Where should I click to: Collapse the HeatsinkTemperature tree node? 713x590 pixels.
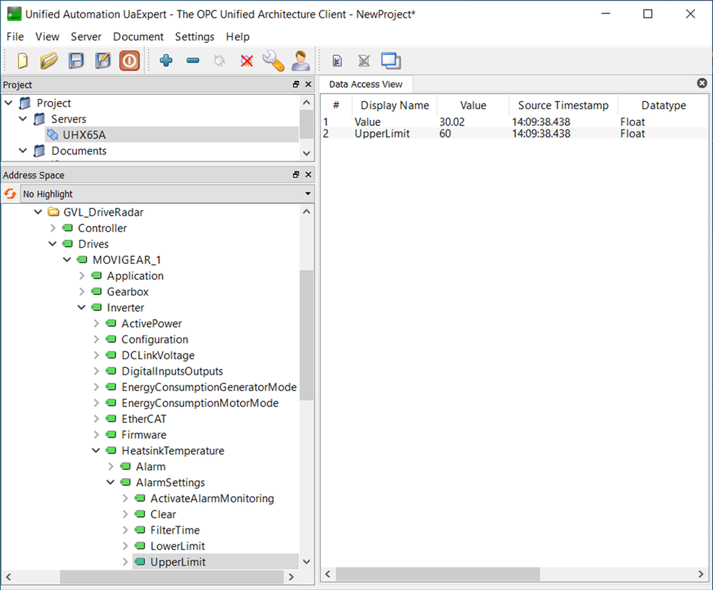[96, 450]
